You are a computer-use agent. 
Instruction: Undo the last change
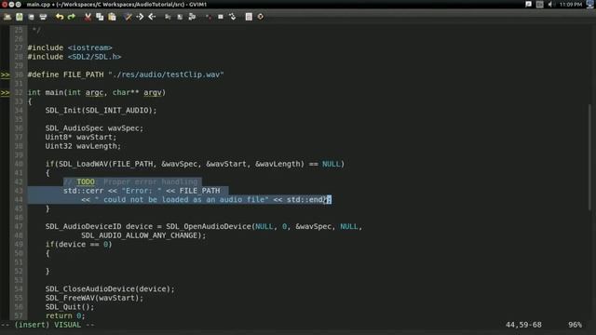[x=60, y=17]
